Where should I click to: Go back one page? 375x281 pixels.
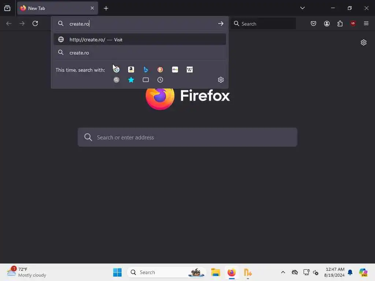(x=9, y=23)
